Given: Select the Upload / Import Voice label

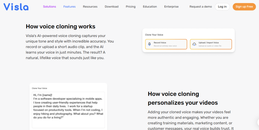Looking at the screenshot, I should point(208,43).
